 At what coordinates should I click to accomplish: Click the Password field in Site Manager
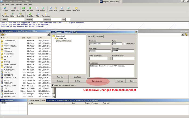pyautogui.click(x=123, y=51)
